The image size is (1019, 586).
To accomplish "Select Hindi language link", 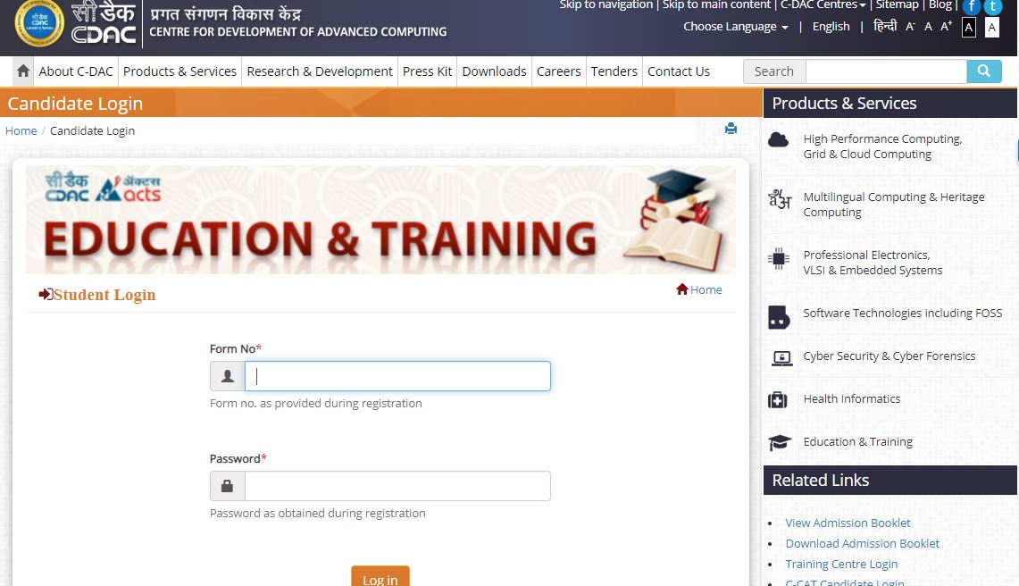I will (885, 26).
